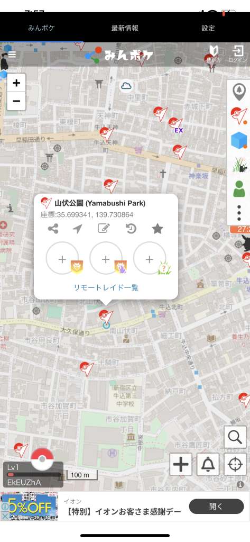This screenshot has width=250, height=542.
Task: Toggle the Pokestop pin filter in sidebar
Action: click(238, 92)
